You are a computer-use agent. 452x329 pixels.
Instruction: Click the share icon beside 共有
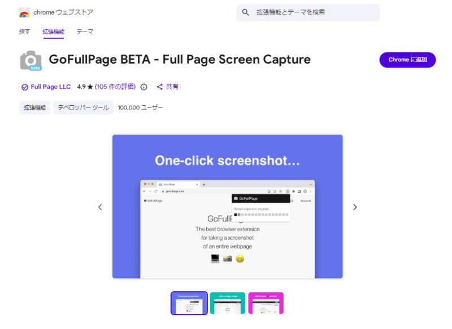159,87
